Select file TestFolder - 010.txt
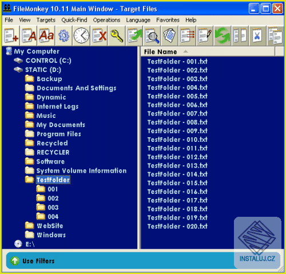This screenshot has width=286, height=274. tap(177, 140)
